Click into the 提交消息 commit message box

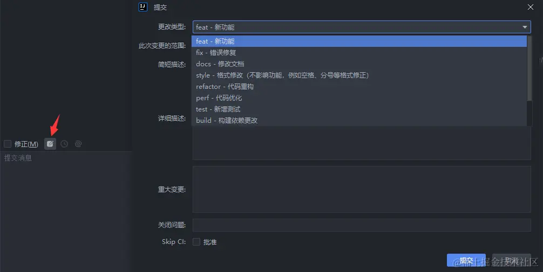[x=66, y=211]
